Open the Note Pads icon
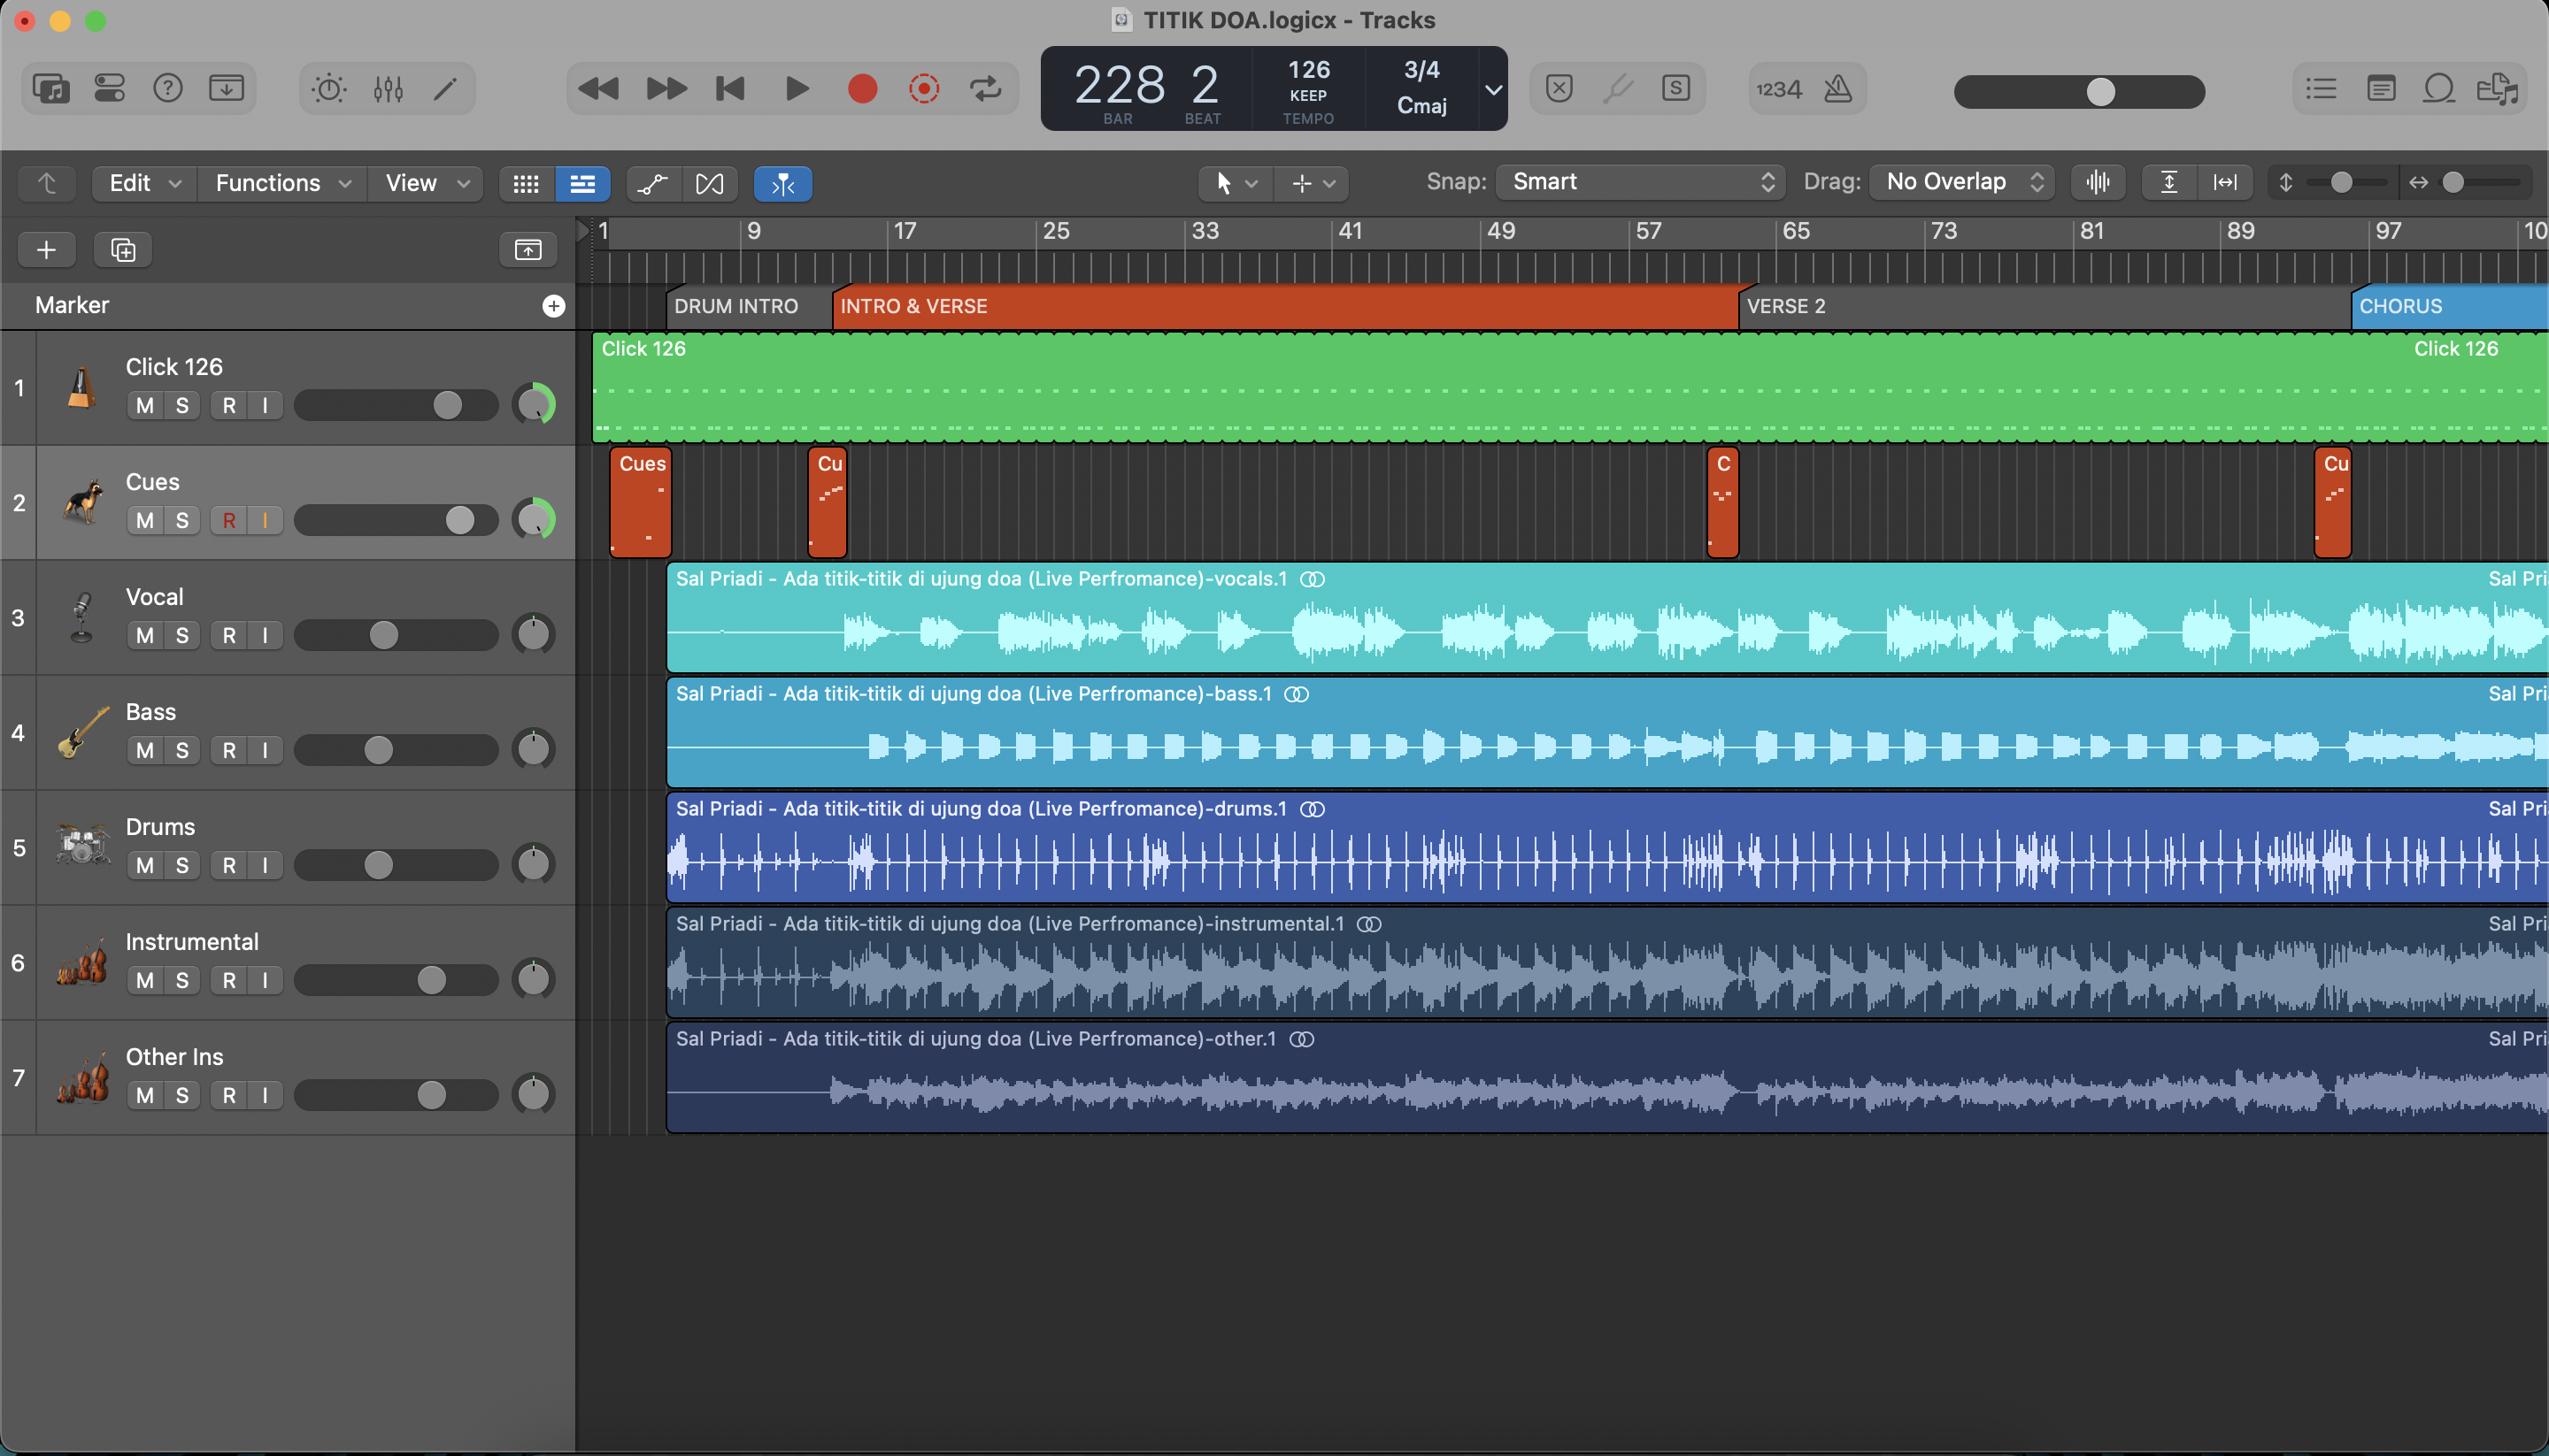This screenshot has height=1456, width=2549. [2381, 89]
